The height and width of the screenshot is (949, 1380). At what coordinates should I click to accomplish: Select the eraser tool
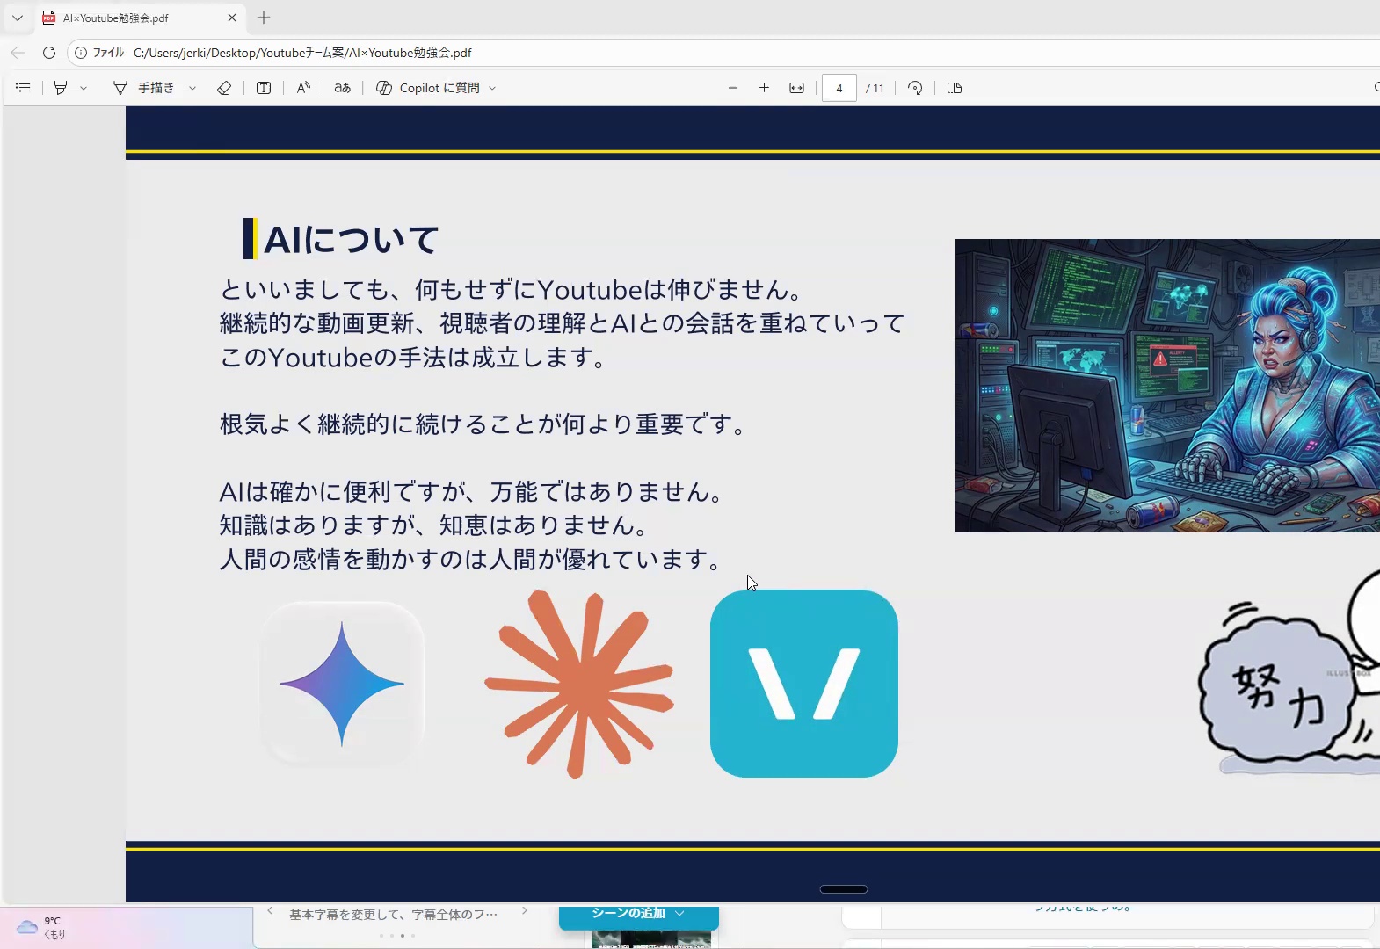pos(224,88)
